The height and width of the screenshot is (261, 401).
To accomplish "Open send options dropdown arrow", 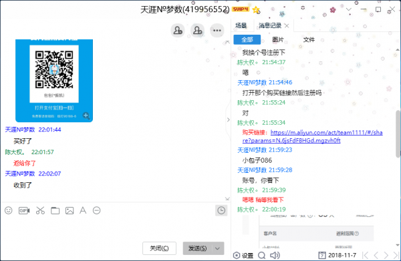I will [217, 248].
